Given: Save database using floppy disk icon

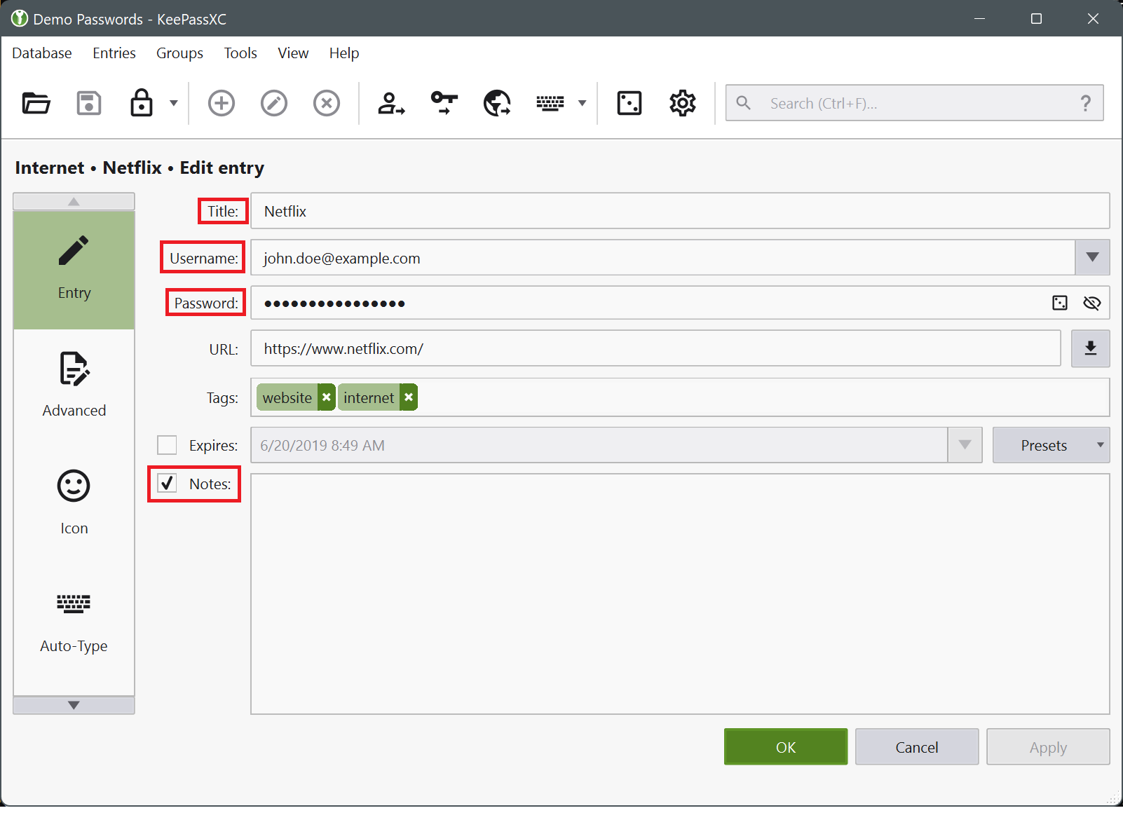Looking at the screenshot, I should (x=89, y=103).
